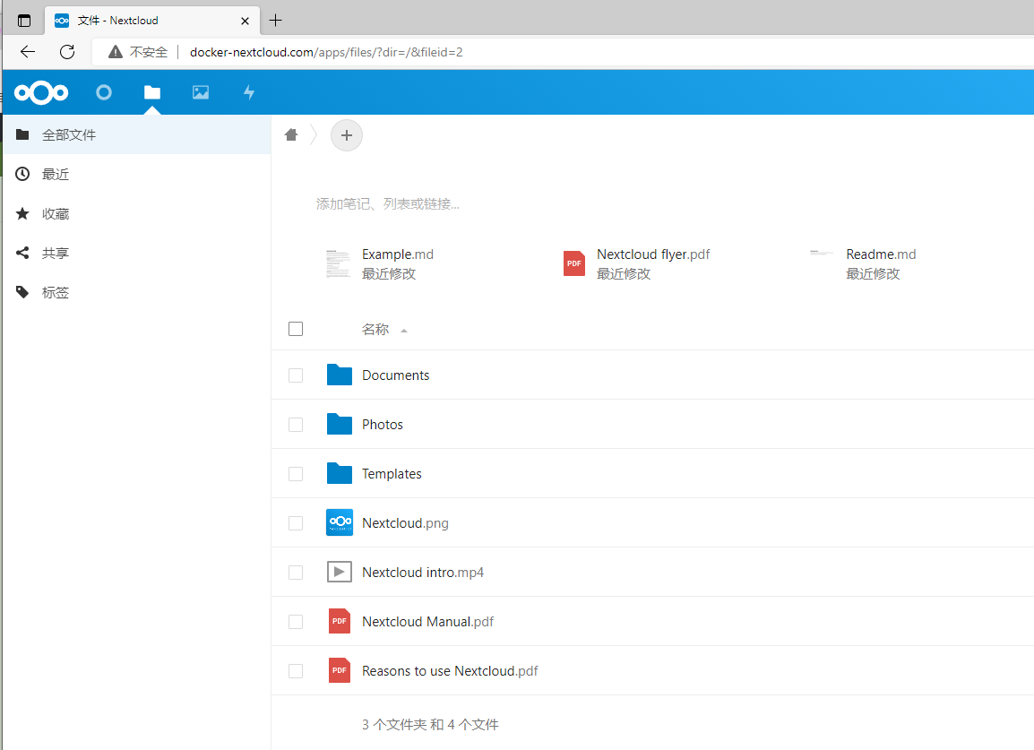Check the Nextcloud Manual.pdf checkbox
Viewport: 1034px width, 750px height.
pos(296,622)
